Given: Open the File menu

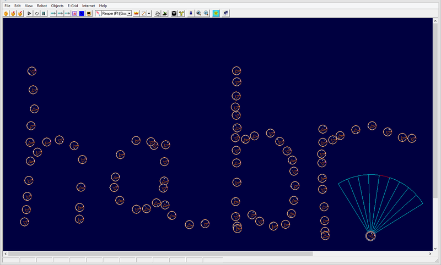Looking at the screenshot, I should [7, 5].
